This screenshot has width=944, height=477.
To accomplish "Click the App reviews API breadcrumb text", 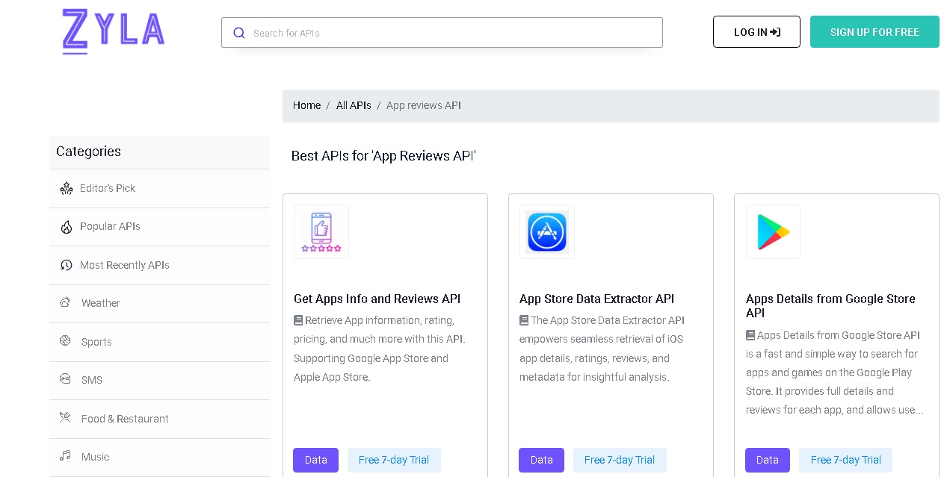I will pyautogui.click(x=424, y=105).
